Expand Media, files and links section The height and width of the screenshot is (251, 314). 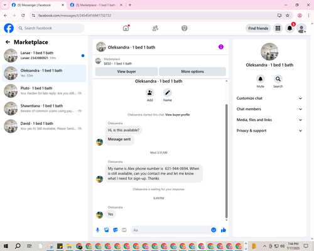coord(269,120)
